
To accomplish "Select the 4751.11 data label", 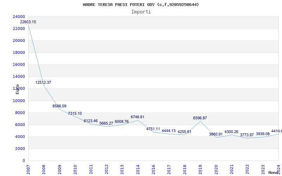I will point(153,129).
